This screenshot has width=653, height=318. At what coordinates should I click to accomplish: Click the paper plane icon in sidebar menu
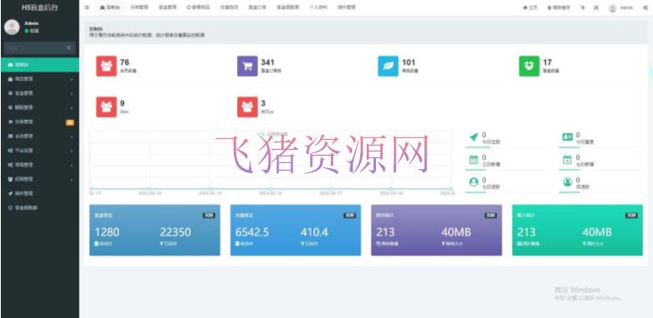[x=11, y=193]
